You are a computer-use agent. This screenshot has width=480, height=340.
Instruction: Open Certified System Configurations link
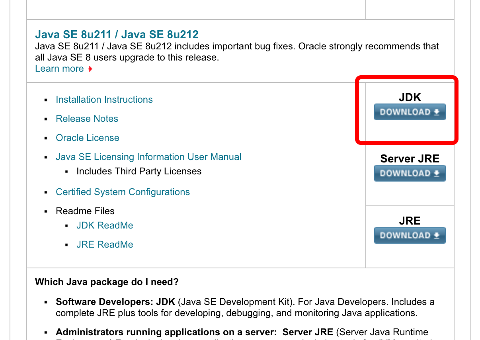point(123,192)
